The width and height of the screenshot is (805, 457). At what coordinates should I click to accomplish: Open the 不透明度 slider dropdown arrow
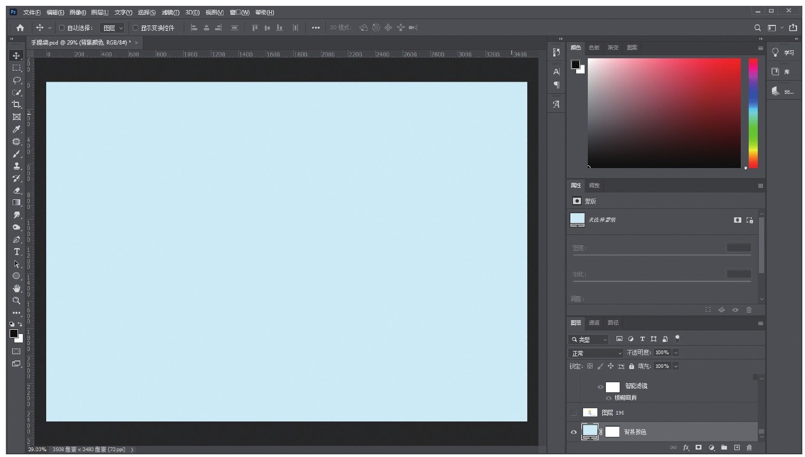point(676,353)
